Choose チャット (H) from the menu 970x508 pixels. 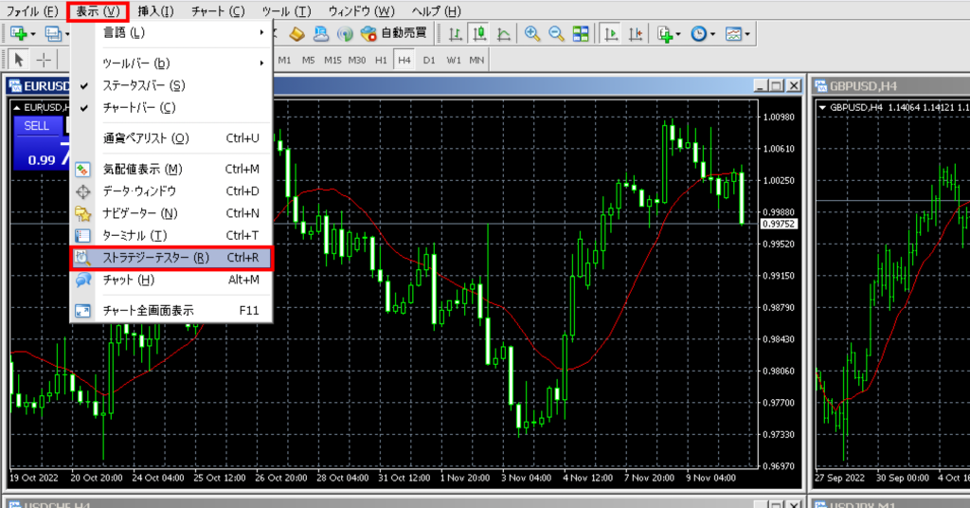(171, 280)
